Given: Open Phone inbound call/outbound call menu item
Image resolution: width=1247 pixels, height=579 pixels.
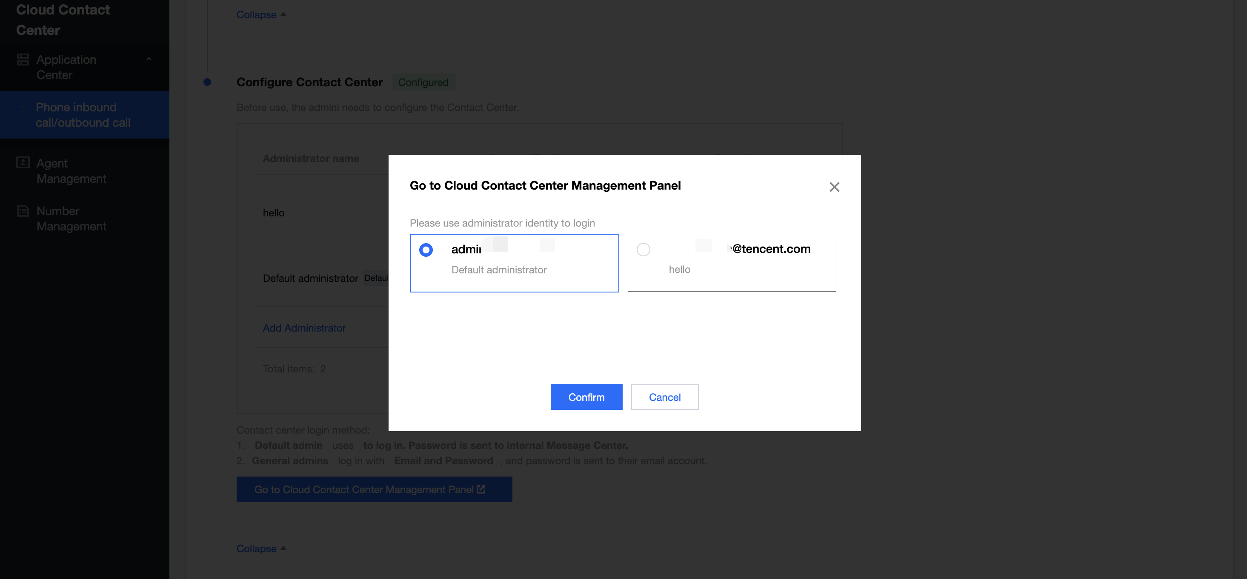Looking at the screenshot, I should click(85, 115).
